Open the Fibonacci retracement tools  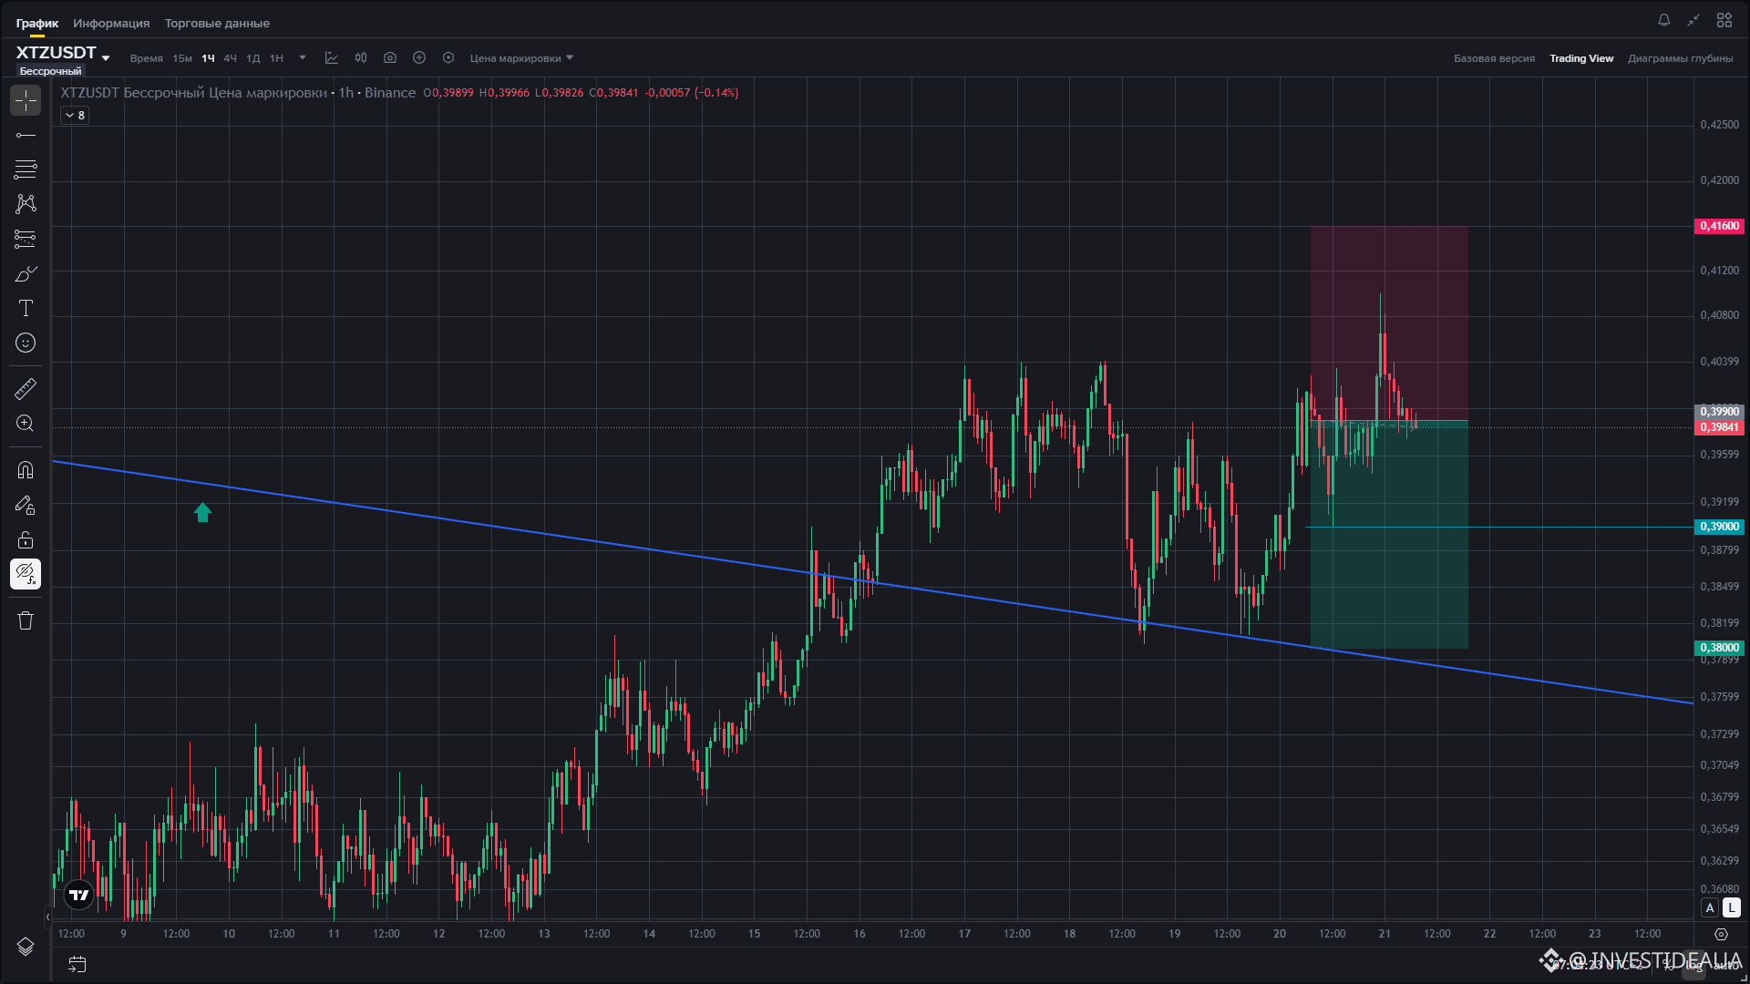[x=26, y=169]
